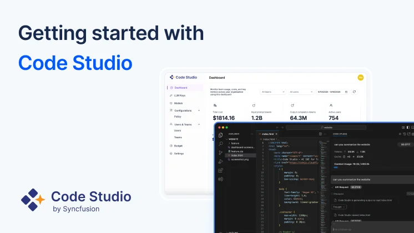Click the Input prompt tokens icon
This screenshot has width=414, height=233.
[x=254, y=105]
